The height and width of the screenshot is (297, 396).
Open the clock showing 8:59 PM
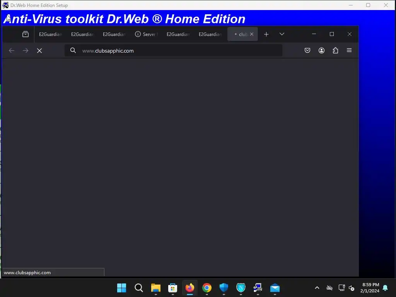point(370,288)
